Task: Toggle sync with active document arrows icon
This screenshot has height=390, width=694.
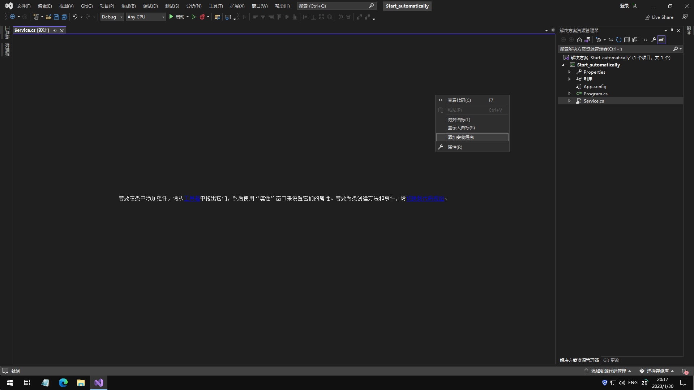Action: (x=611, y=40)
